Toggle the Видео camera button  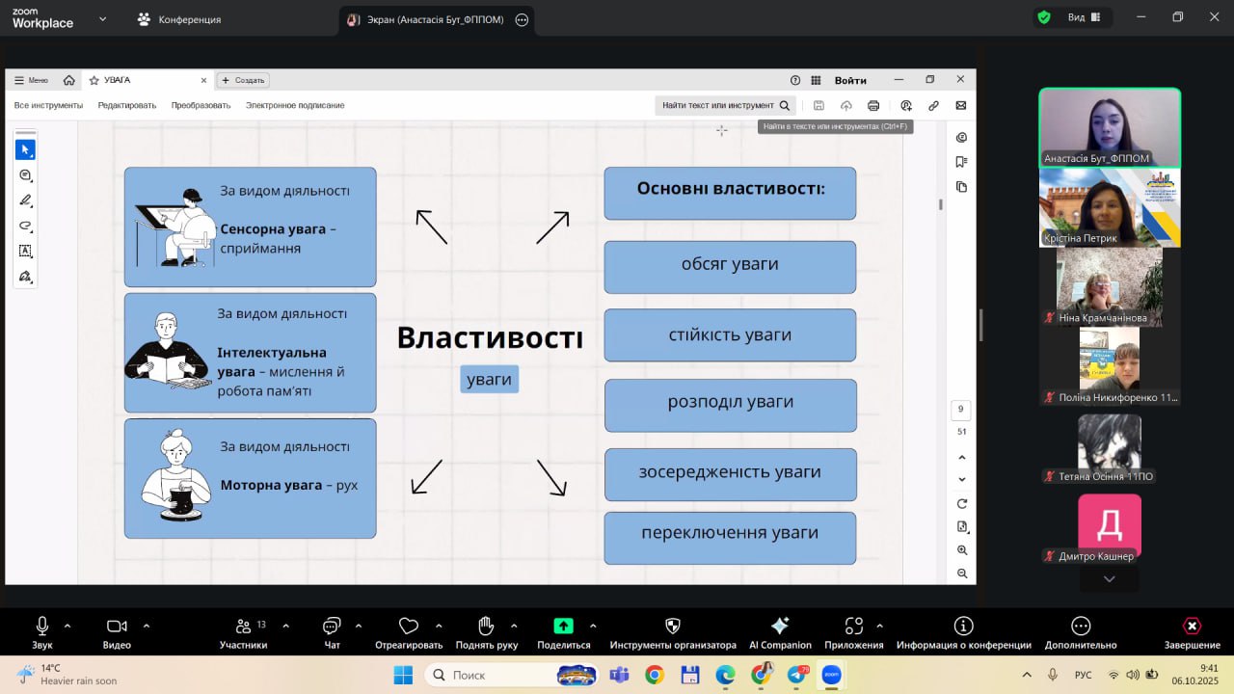pos(117,627)
